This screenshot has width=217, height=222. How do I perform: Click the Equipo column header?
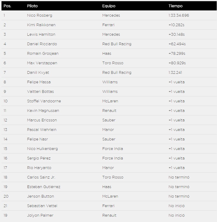click(x=109, y=6)
